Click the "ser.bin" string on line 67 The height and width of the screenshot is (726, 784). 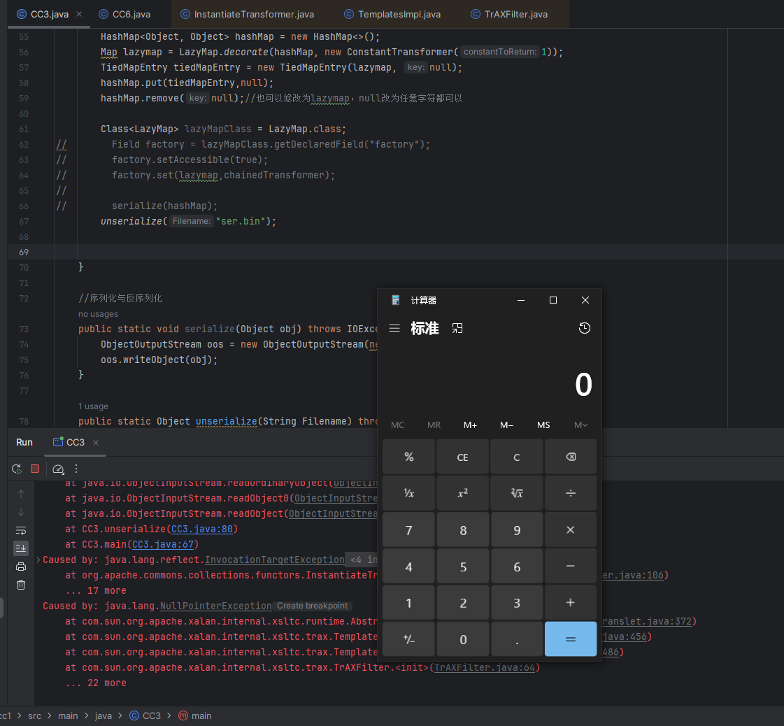click(x=241, y=221)
